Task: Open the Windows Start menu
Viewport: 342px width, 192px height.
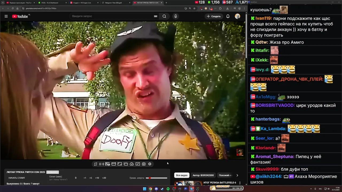Action: pyautogui.click(x=145, y=189)
